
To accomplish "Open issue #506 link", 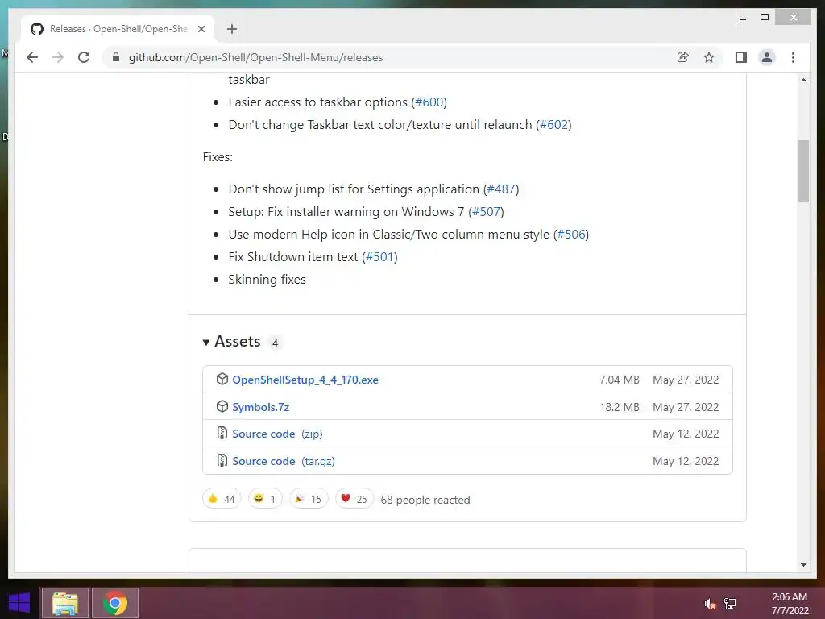I will click(x=571, y=235).
